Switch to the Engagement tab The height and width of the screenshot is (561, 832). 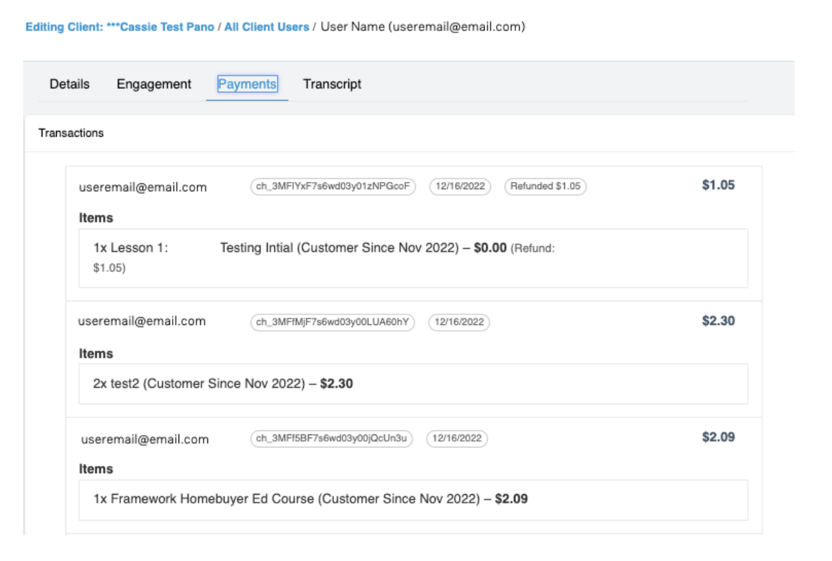[x=154, y=84]
